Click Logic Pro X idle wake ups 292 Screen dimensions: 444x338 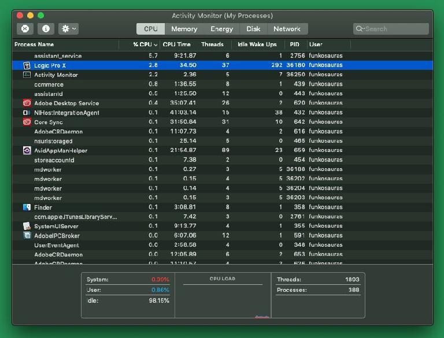(277, 65)
